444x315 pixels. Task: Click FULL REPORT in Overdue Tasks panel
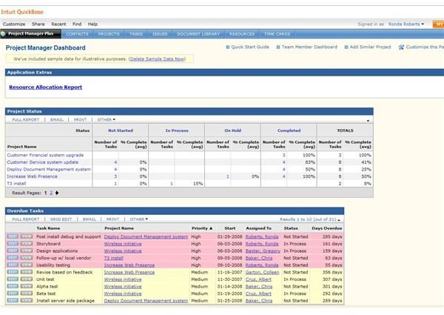point(25,219)
